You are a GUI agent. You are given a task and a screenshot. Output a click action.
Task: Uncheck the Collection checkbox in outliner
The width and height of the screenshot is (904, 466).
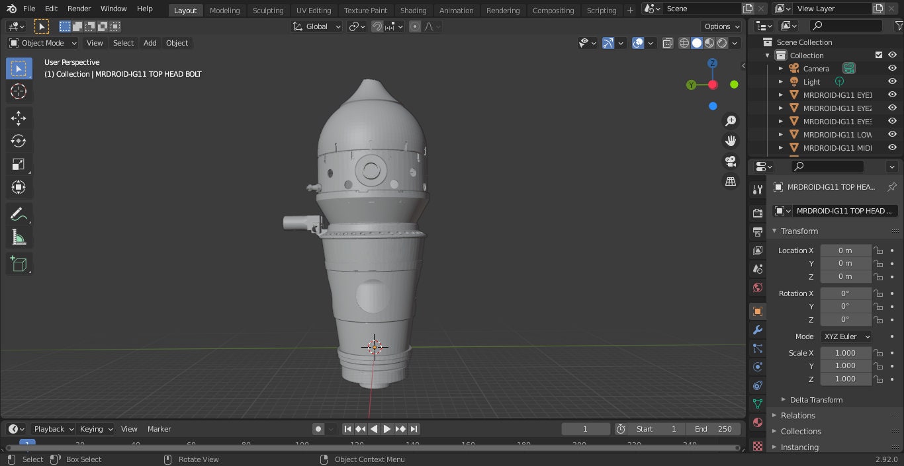[x=879, y=55]
